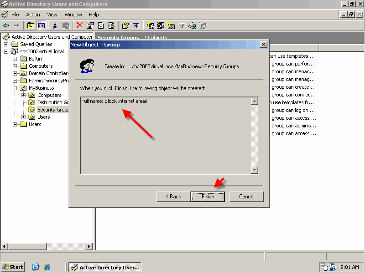Click the 9:01 AM taskbar clock

click(349, 267)
